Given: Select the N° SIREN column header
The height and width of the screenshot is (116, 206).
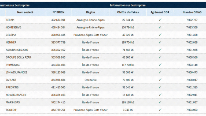Looking at the screenshot, I should click(x=58, y=12).
